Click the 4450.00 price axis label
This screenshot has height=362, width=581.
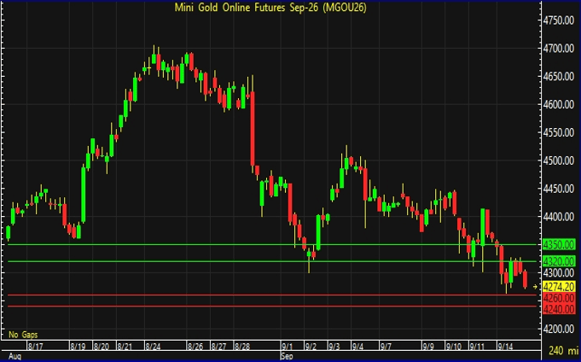(559, 189)
